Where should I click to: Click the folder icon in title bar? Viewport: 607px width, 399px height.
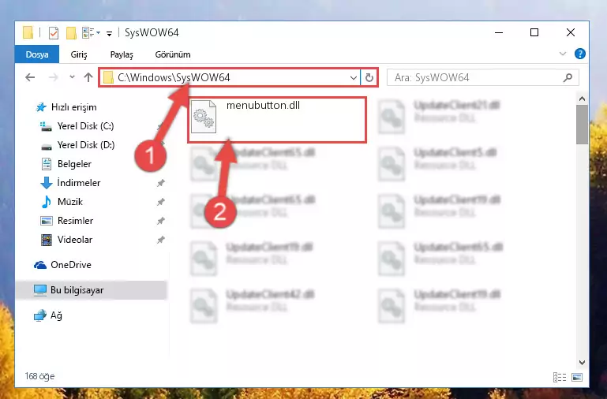28,33
